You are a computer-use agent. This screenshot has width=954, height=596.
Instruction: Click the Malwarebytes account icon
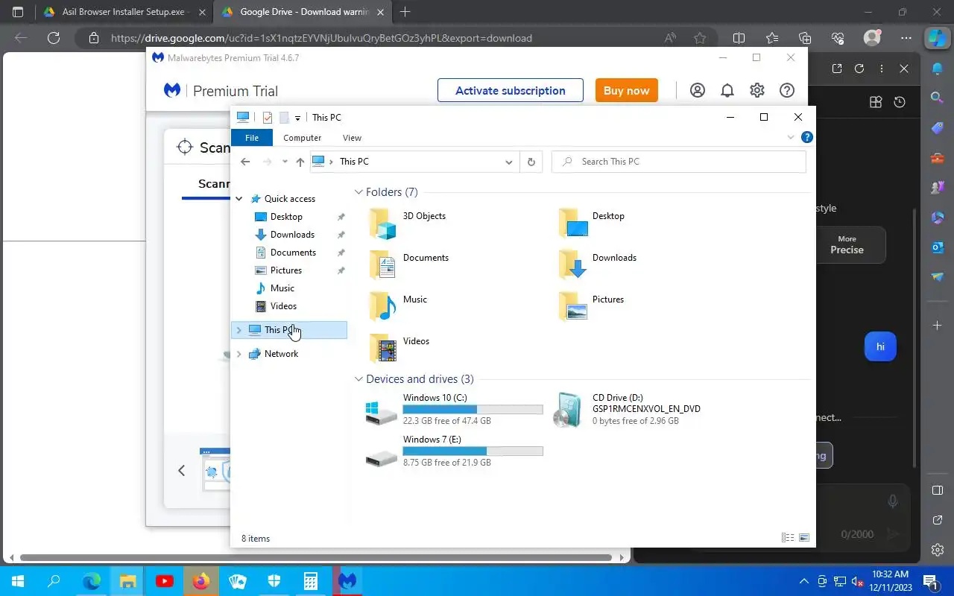(x=698, y=90)
